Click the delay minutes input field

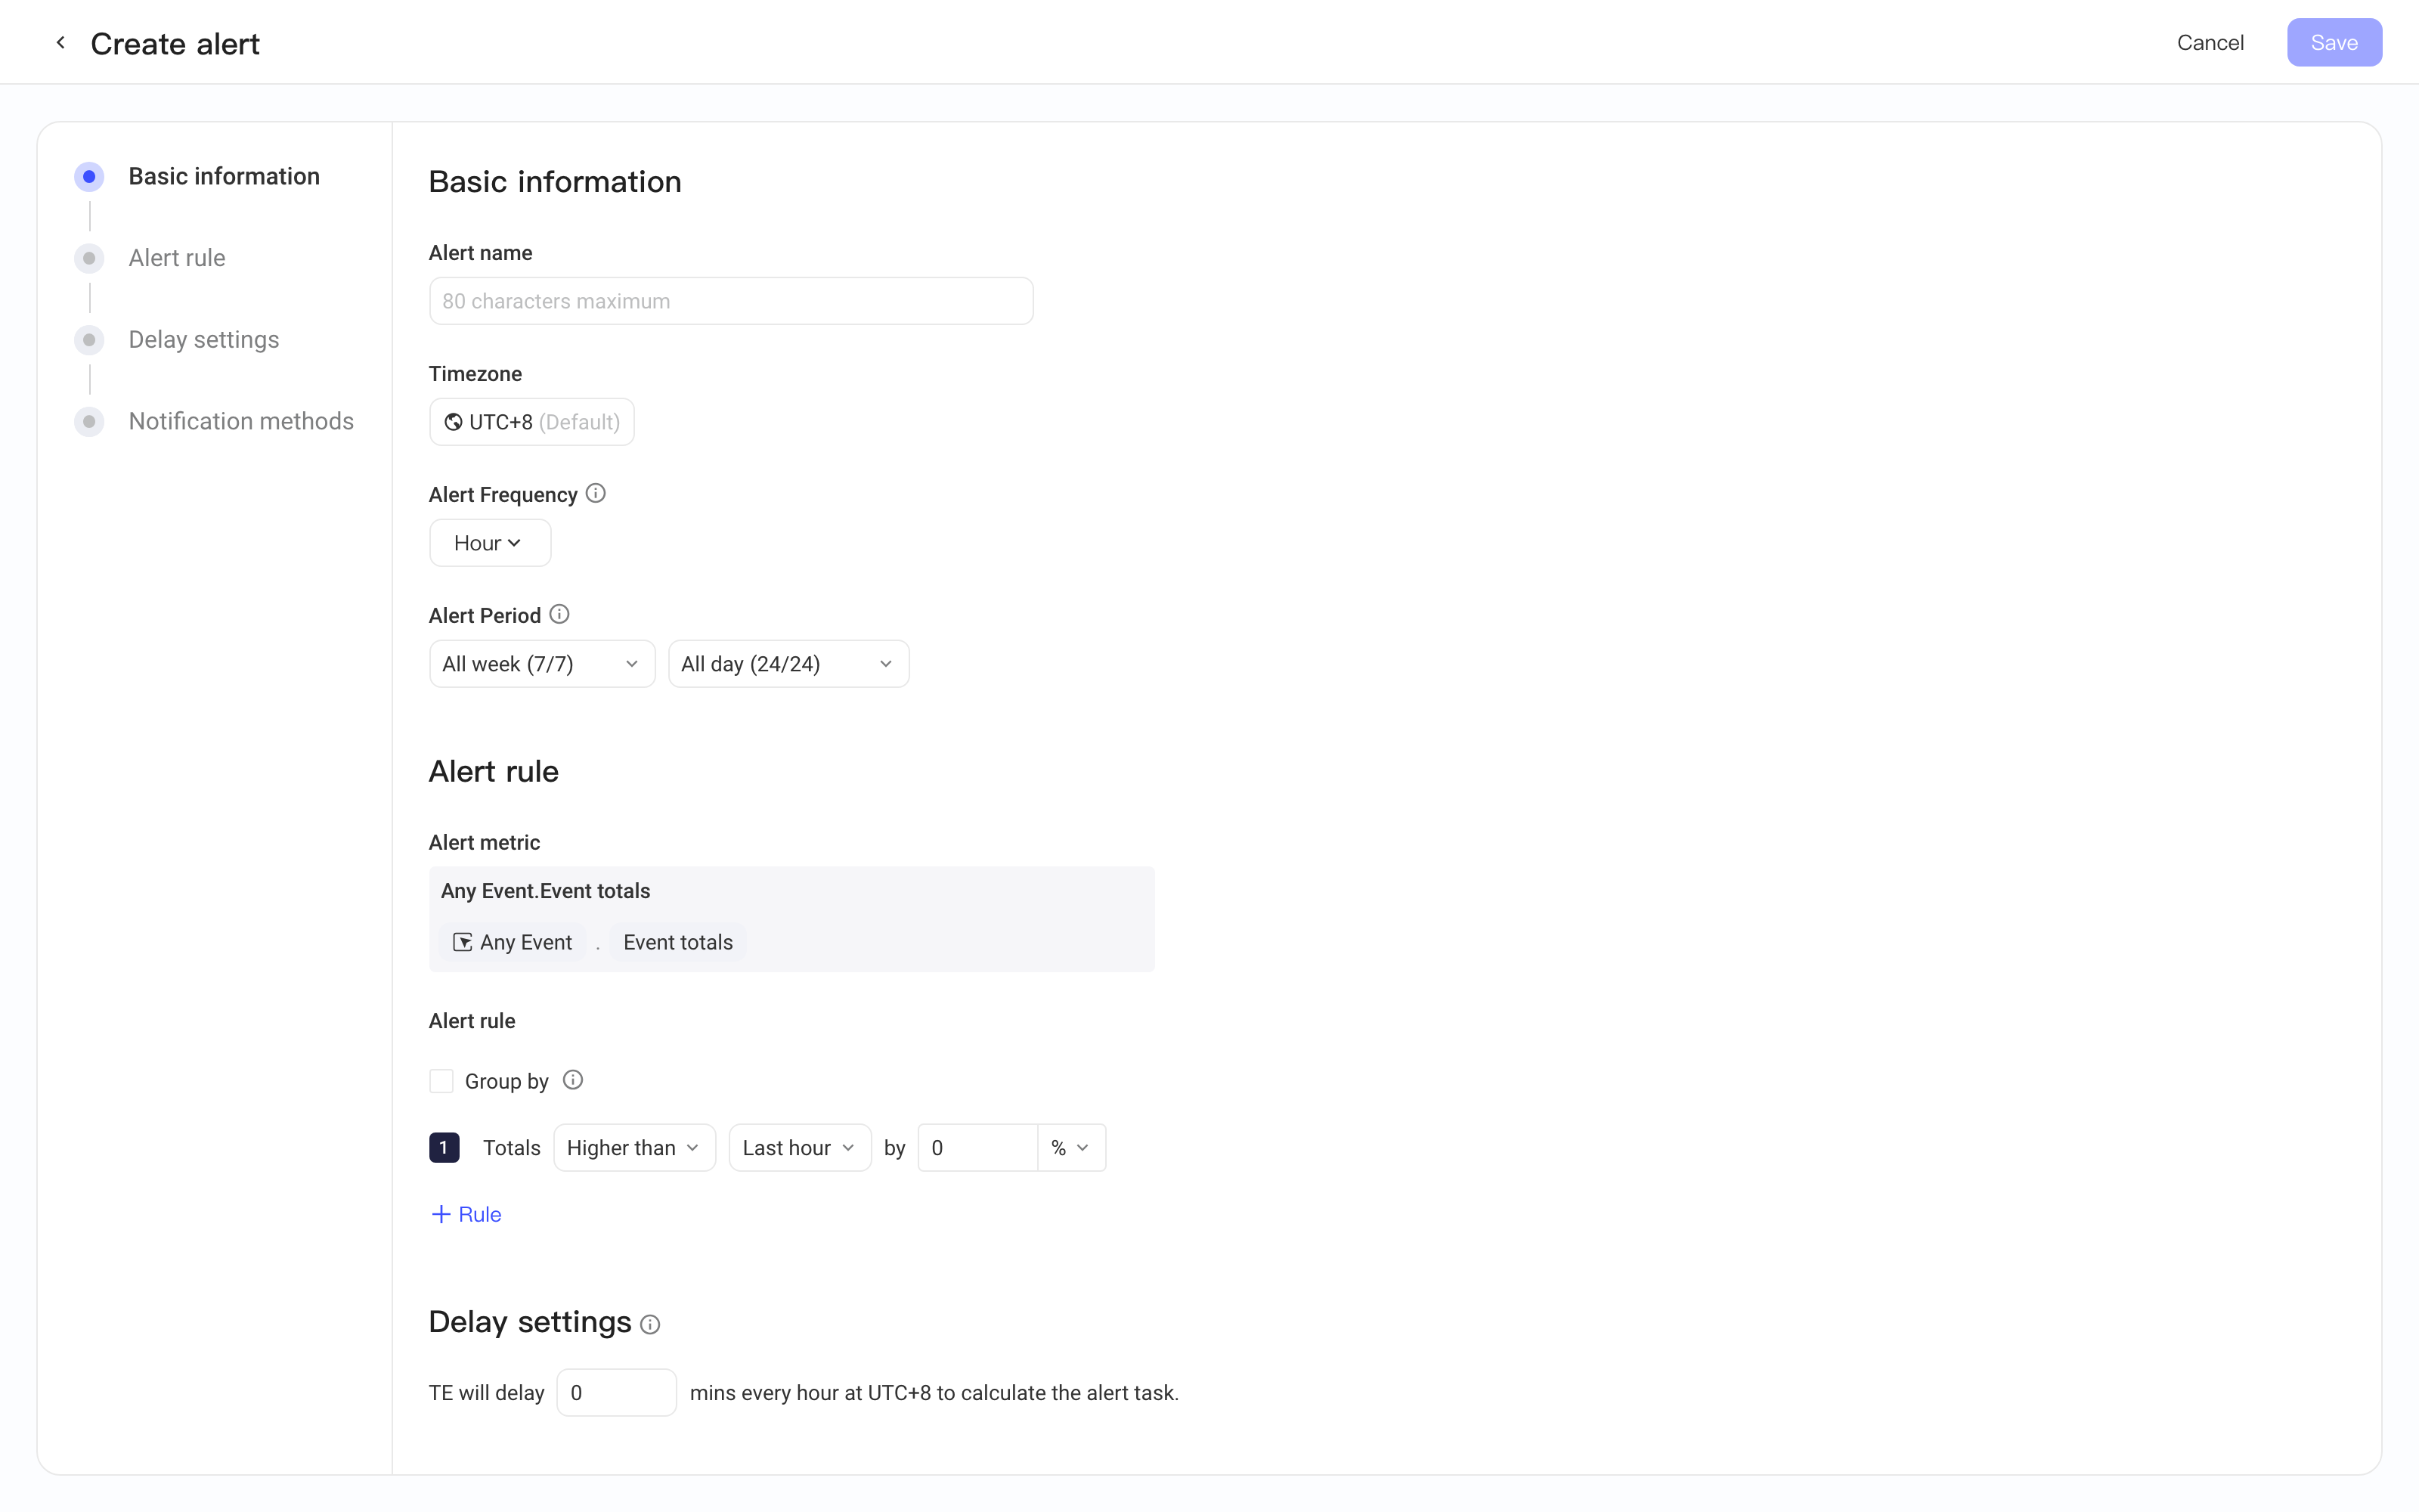617,1392
